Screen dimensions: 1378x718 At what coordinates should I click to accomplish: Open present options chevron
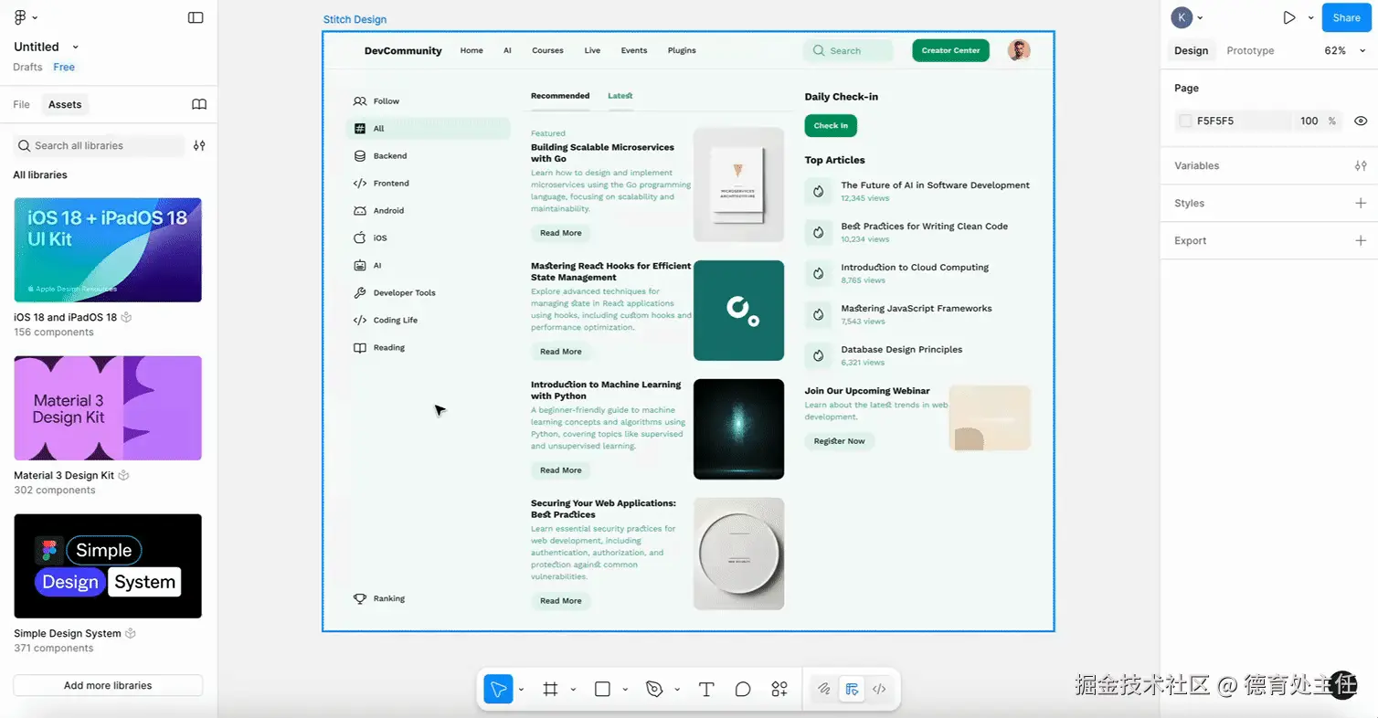pyautogui.click(x=1311, y=17)
